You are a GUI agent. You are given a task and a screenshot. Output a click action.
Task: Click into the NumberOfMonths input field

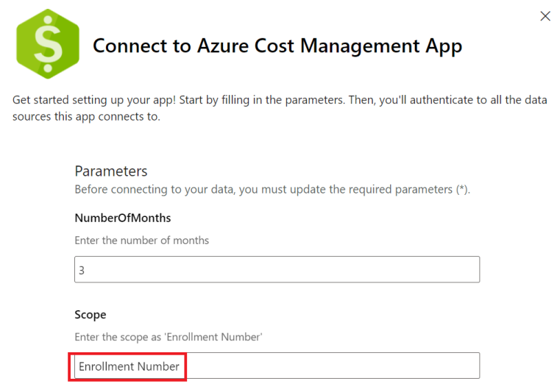coord(277,270)
